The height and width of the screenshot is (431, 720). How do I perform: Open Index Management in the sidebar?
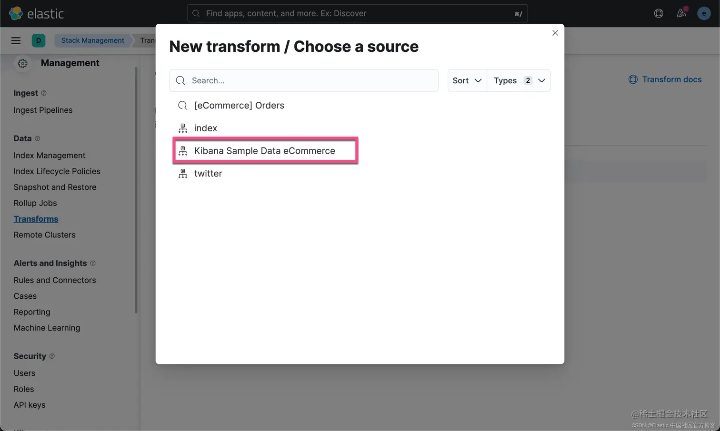[x=50, y=156]
